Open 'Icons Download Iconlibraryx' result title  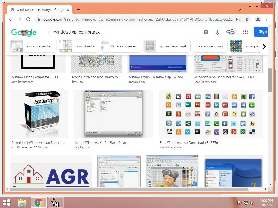(96, 77)
